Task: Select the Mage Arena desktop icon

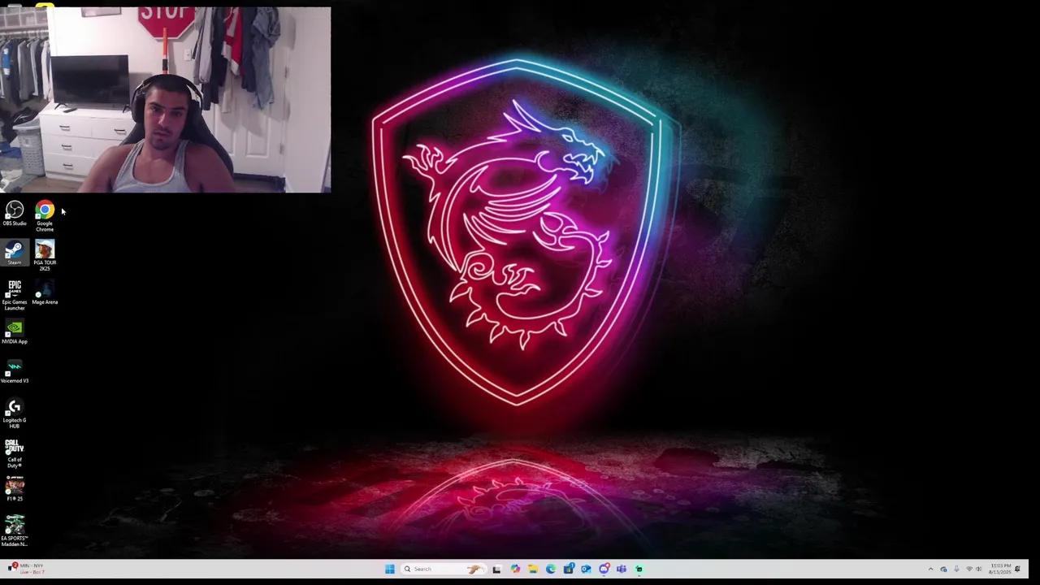Action: coord(45,292)
